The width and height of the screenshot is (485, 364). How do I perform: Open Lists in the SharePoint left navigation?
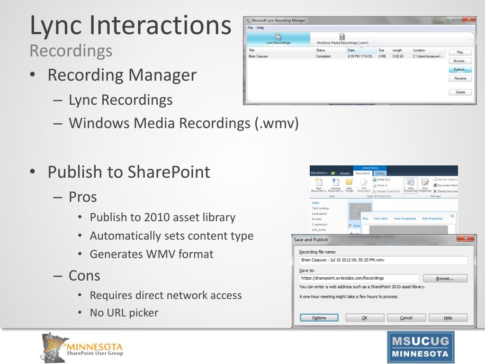coord(315,203)
